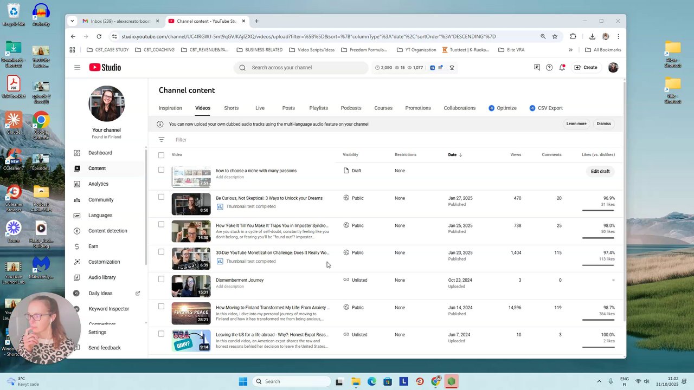This screenshot has width=694, height=390.
Task: Sort videos by the Date column
Action: coord(455,155)
